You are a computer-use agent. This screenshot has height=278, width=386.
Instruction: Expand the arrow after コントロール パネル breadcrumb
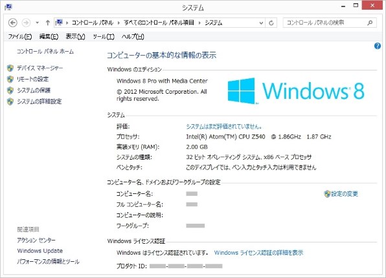click(119, 23)
